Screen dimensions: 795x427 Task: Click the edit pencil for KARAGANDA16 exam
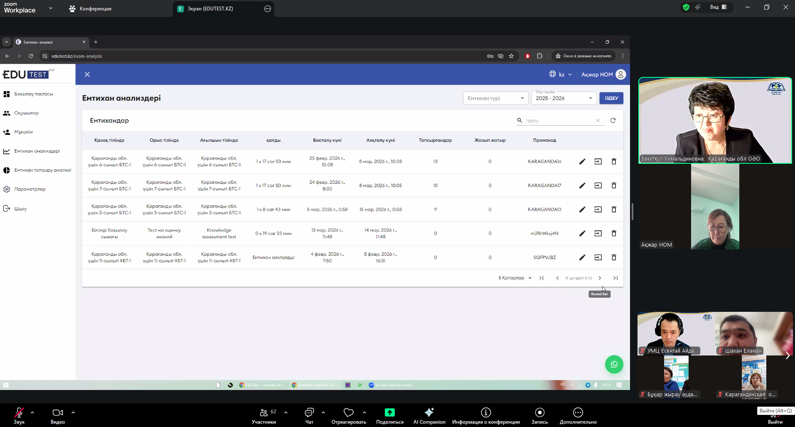click(x=582, y=161)
